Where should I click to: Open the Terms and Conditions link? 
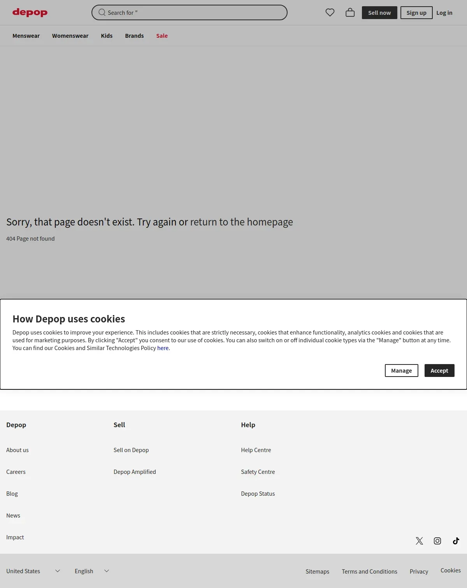pos(370,572)
